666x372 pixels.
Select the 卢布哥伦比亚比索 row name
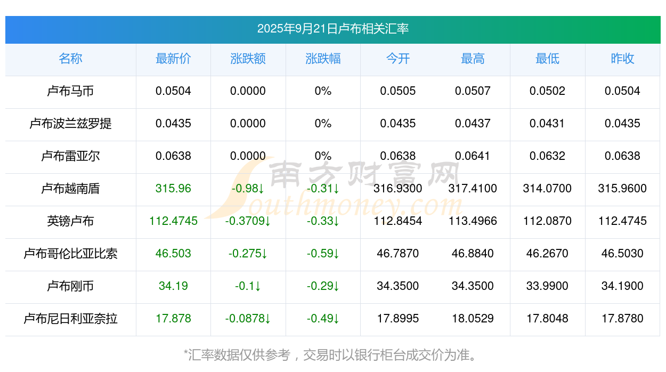click(x=70, y=254)
